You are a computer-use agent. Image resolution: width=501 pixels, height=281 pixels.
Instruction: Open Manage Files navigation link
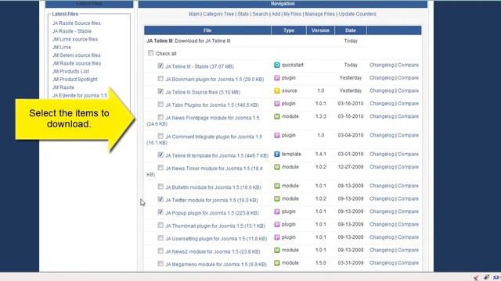(320, 14)
